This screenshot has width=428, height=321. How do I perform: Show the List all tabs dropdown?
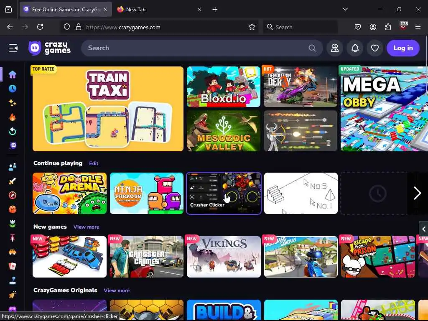(x=345, y=9)
